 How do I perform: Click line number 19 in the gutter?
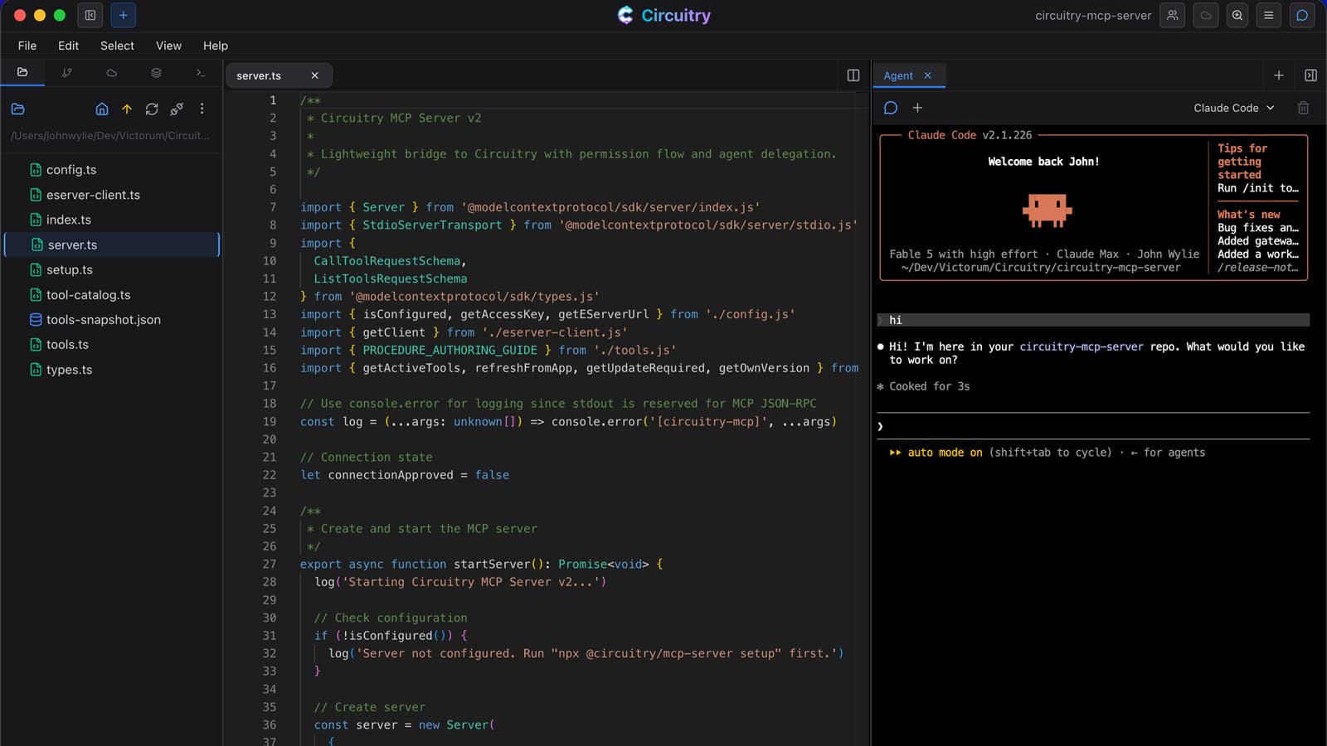[270, 421]
